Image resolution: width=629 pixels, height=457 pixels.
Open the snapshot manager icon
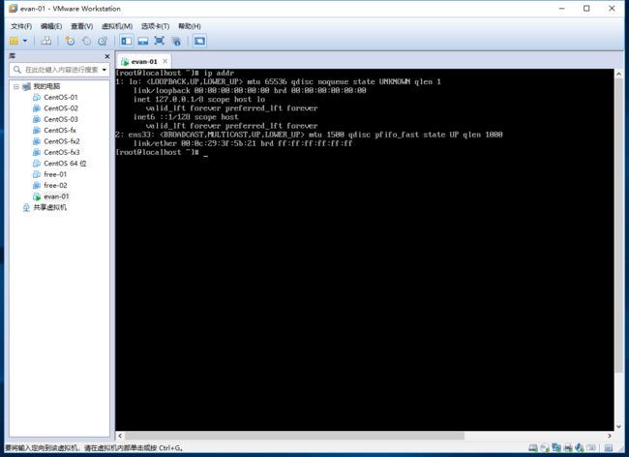pos(103,41)
